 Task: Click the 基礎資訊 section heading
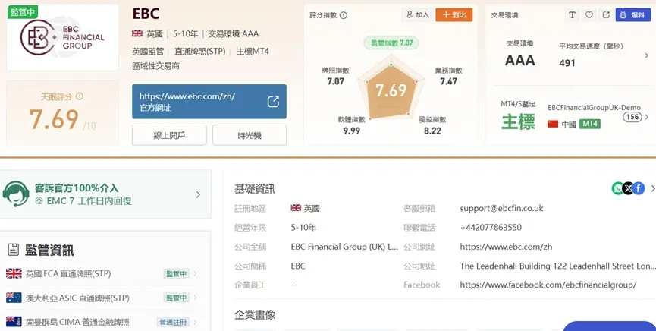pyautogui.click(x=255, y=189)
